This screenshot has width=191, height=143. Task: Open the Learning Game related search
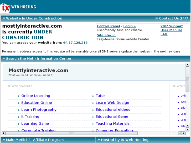(35, 124)
